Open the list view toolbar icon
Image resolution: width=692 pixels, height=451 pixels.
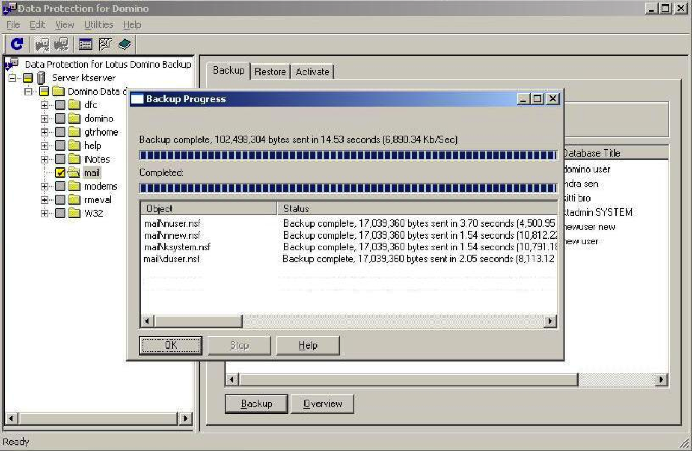click(x=85, y=44)
